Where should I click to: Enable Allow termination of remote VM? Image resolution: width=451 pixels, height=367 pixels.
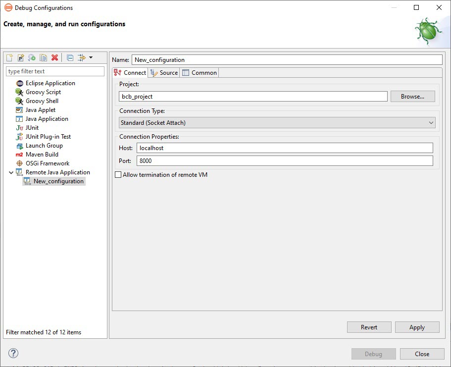pos(118,175)
